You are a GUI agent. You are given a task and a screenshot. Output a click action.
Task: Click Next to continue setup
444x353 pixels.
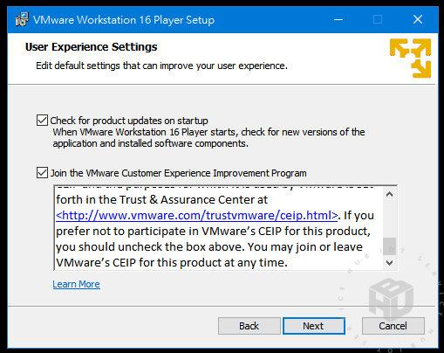[x=314, y=326]
